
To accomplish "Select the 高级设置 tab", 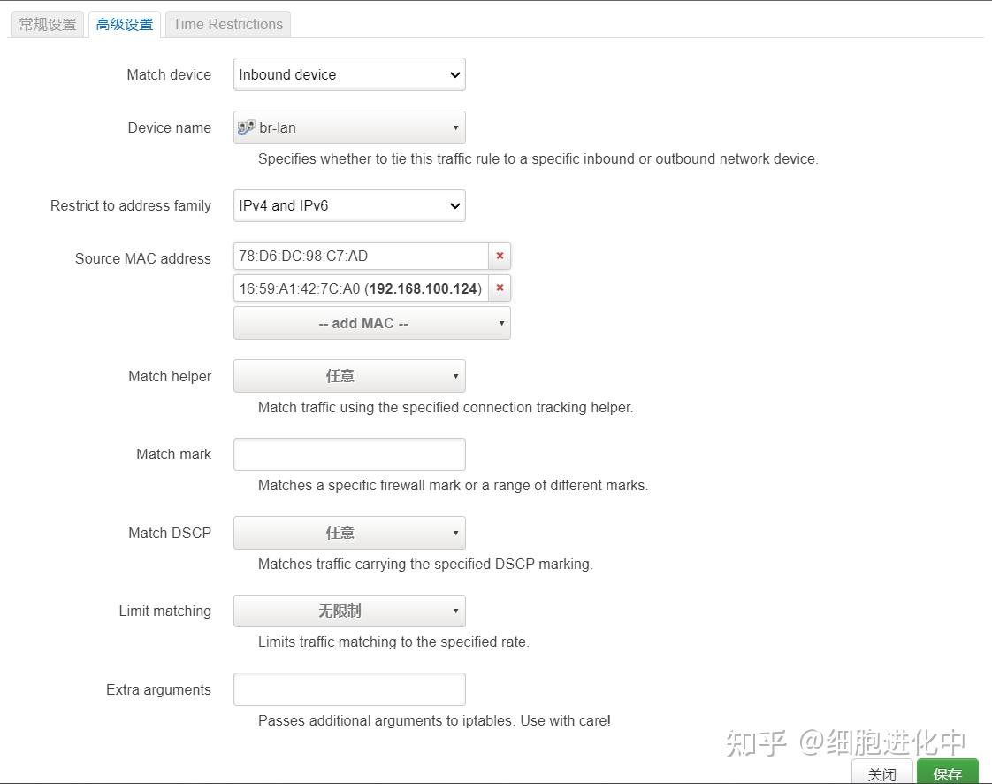I will [124, 24].
